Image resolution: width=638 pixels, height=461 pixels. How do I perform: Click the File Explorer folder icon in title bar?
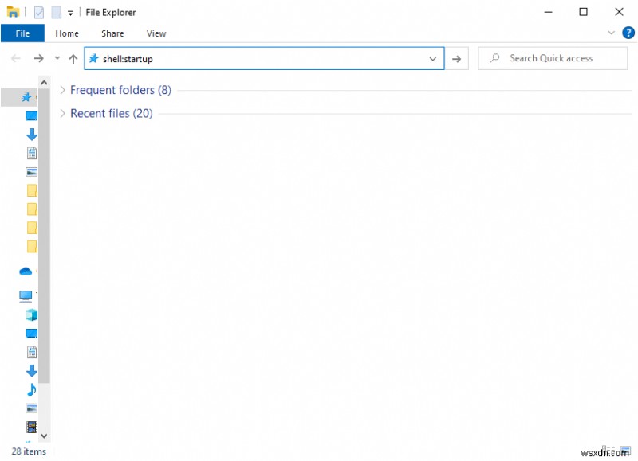click(13, 12)
